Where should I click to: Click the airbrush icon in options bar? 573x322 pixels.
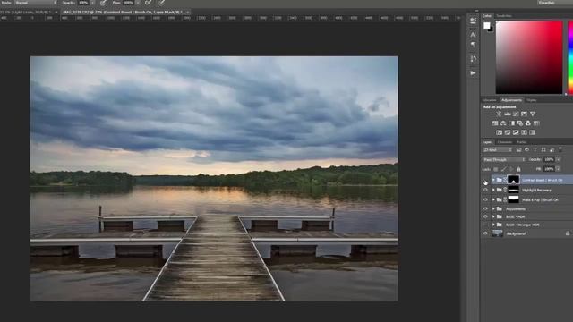[148, 3]
